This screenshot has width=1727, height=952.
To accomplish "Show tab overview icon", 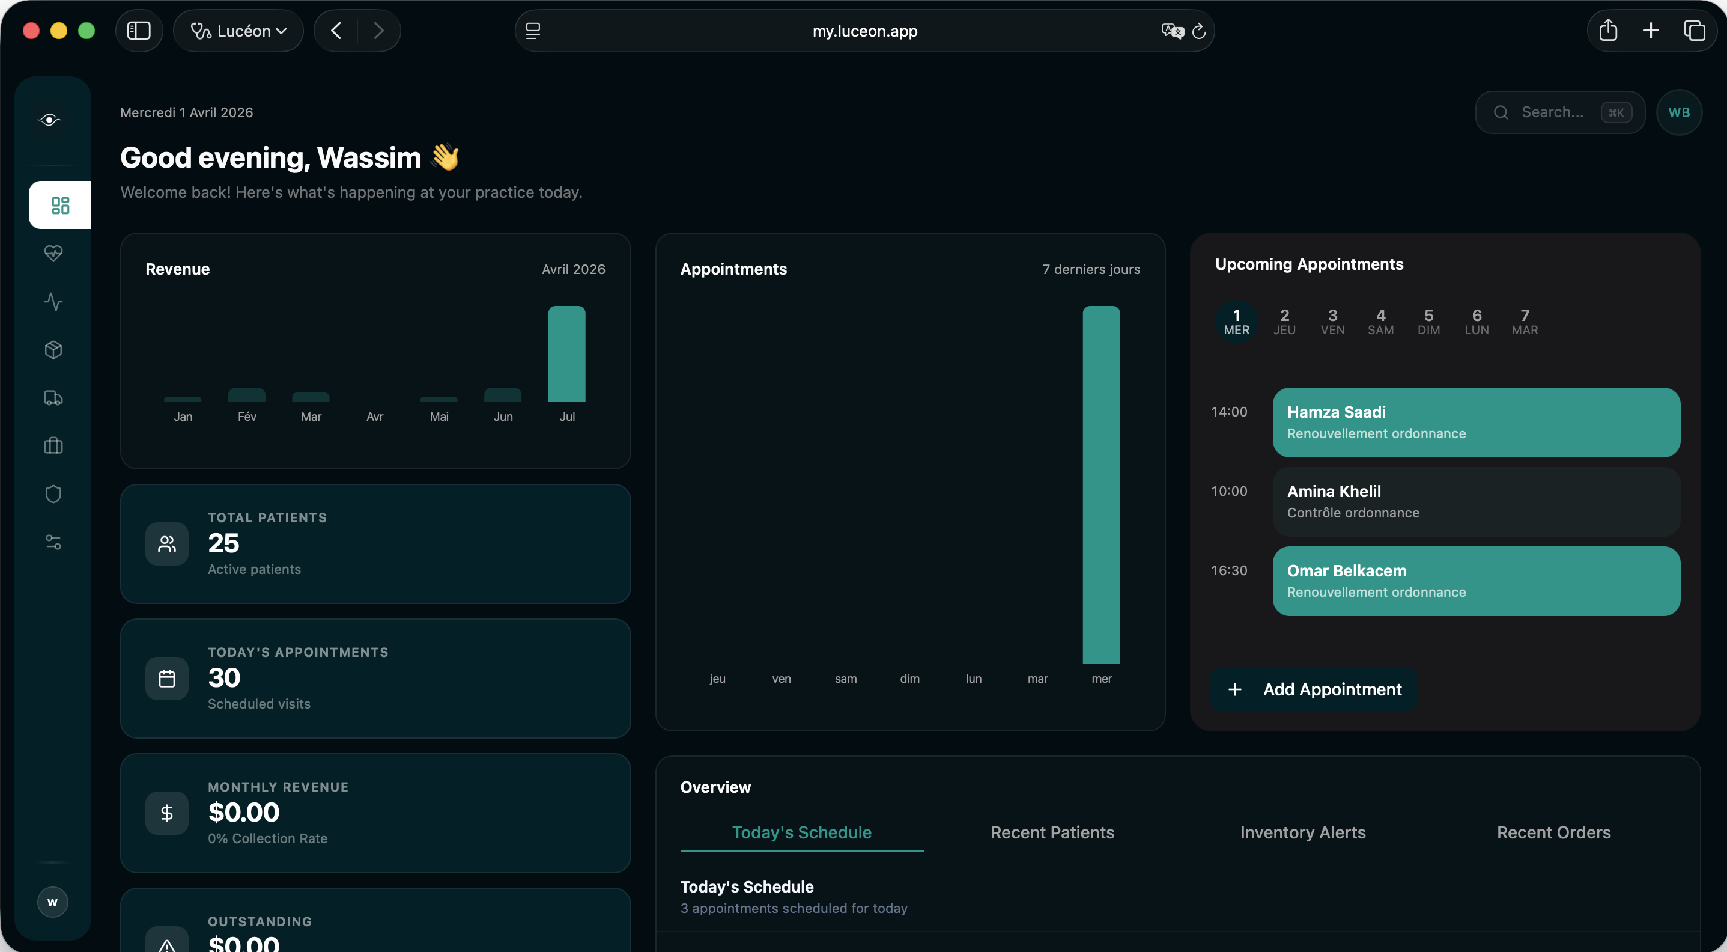I will [x=1694, y=30].
